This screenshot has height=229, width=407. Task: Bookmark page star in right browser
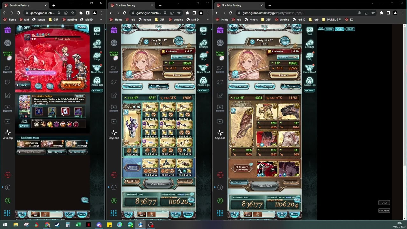tap(373, 13)
